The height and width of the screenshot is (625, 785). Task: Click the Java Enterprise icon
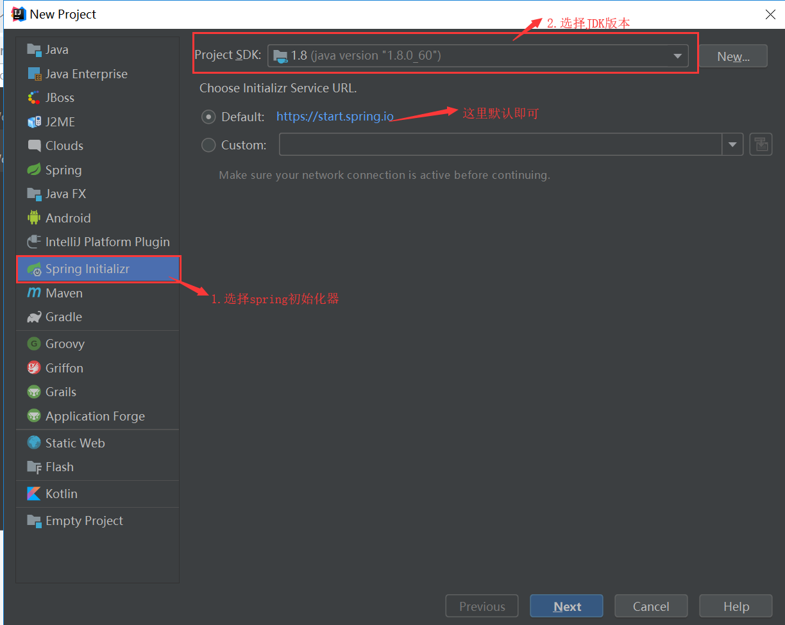coord(34,74)
